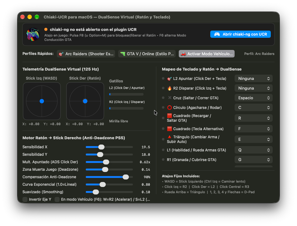The image size is (297, 226).
Task: Enable the Invertir Eje Y checkbox
Action: click(x=25, y=199)
